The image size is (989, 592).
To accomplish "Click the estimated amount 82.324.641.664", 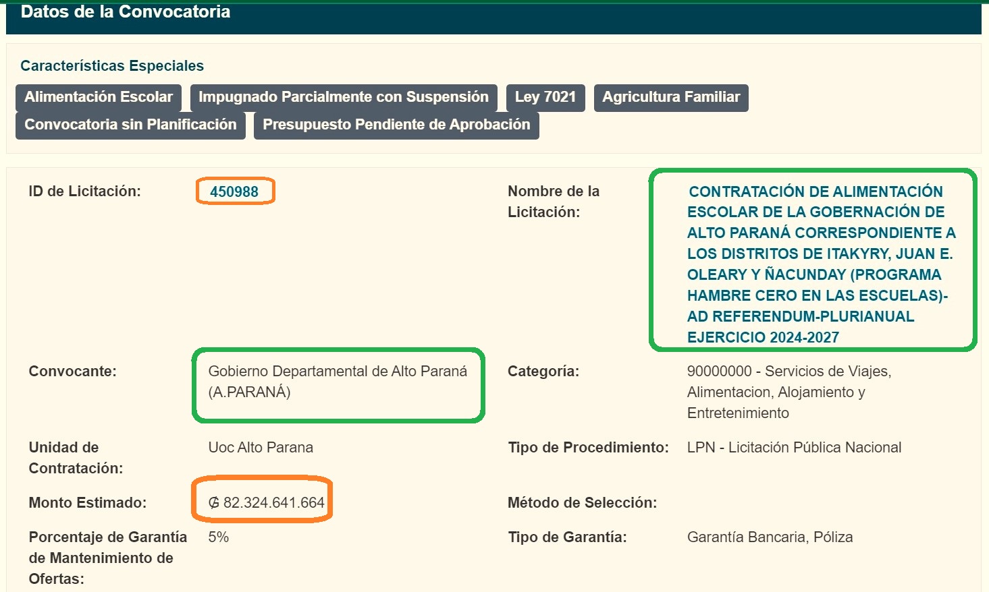I will [x=267, y=503].
